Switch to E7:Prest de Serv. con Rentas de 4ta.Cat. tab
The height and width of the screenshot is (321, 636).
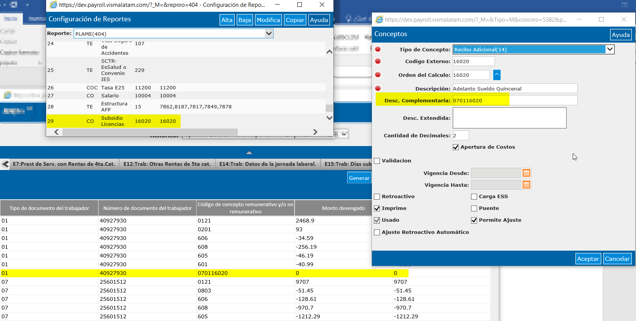click(64, 164)
